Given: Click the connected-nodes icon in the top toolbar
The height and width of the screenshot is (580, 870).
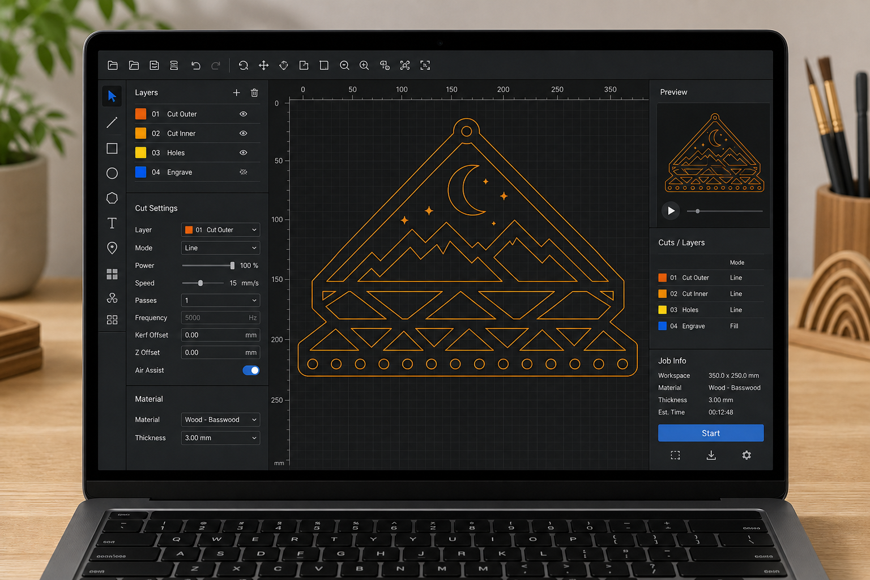Looking at the screenshot, I should (x=405, y=65).
